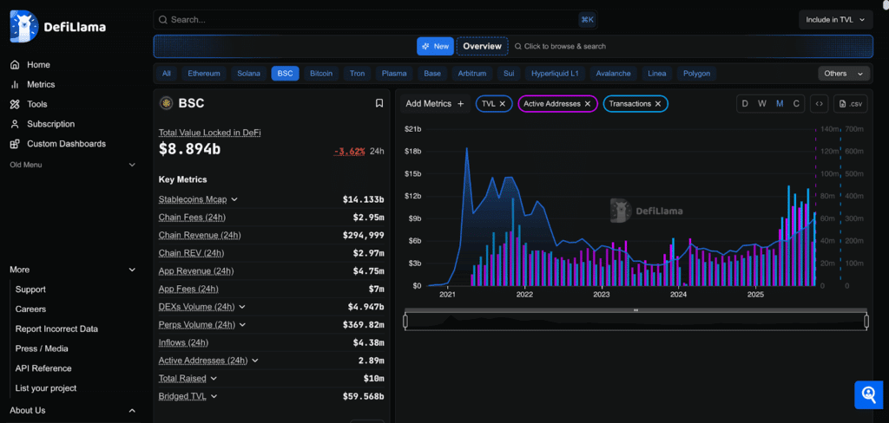This screenshot has width=889, height=423.
Task: Remove the TVL metric chip
Action: click(502, 104)
